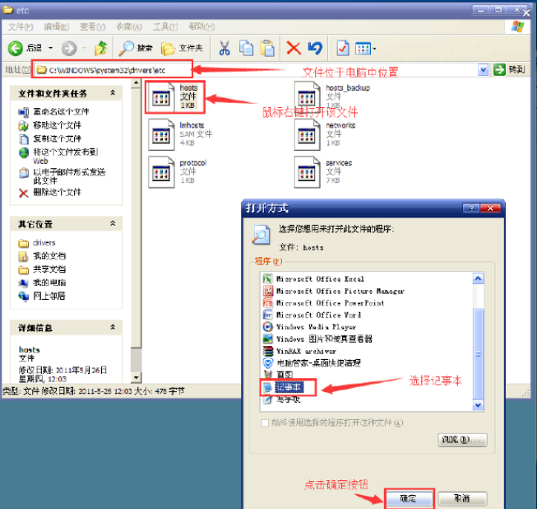Open 网上邻居 under other places
The height and width of the screenshot is (509, 537).
(x=49, y=296)
